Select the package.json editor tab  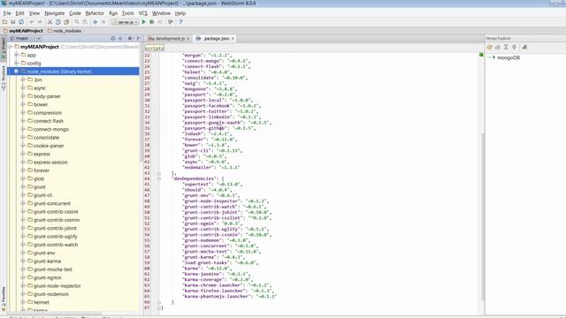tap(215, 38)
